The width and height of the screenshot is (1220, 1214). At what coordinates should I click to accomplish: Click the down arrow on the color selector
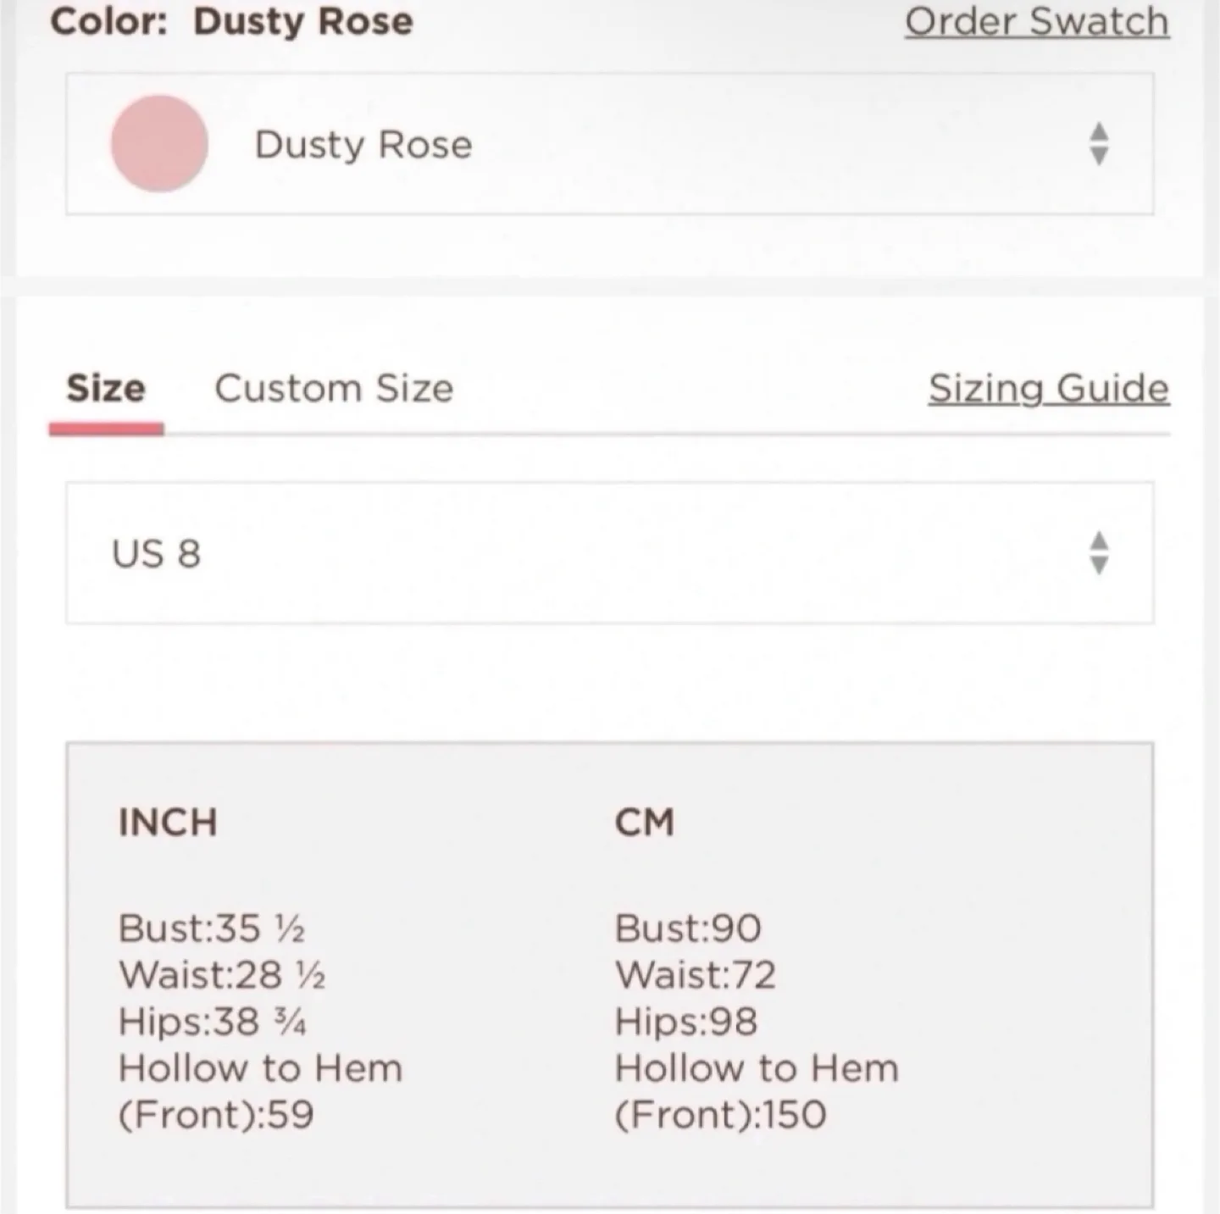tap(1098, 156)
